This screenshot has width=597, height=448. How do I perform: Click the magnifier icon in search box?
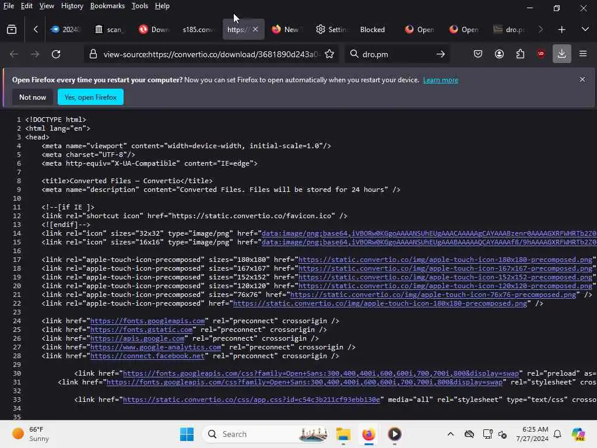[x=354, y=54]
